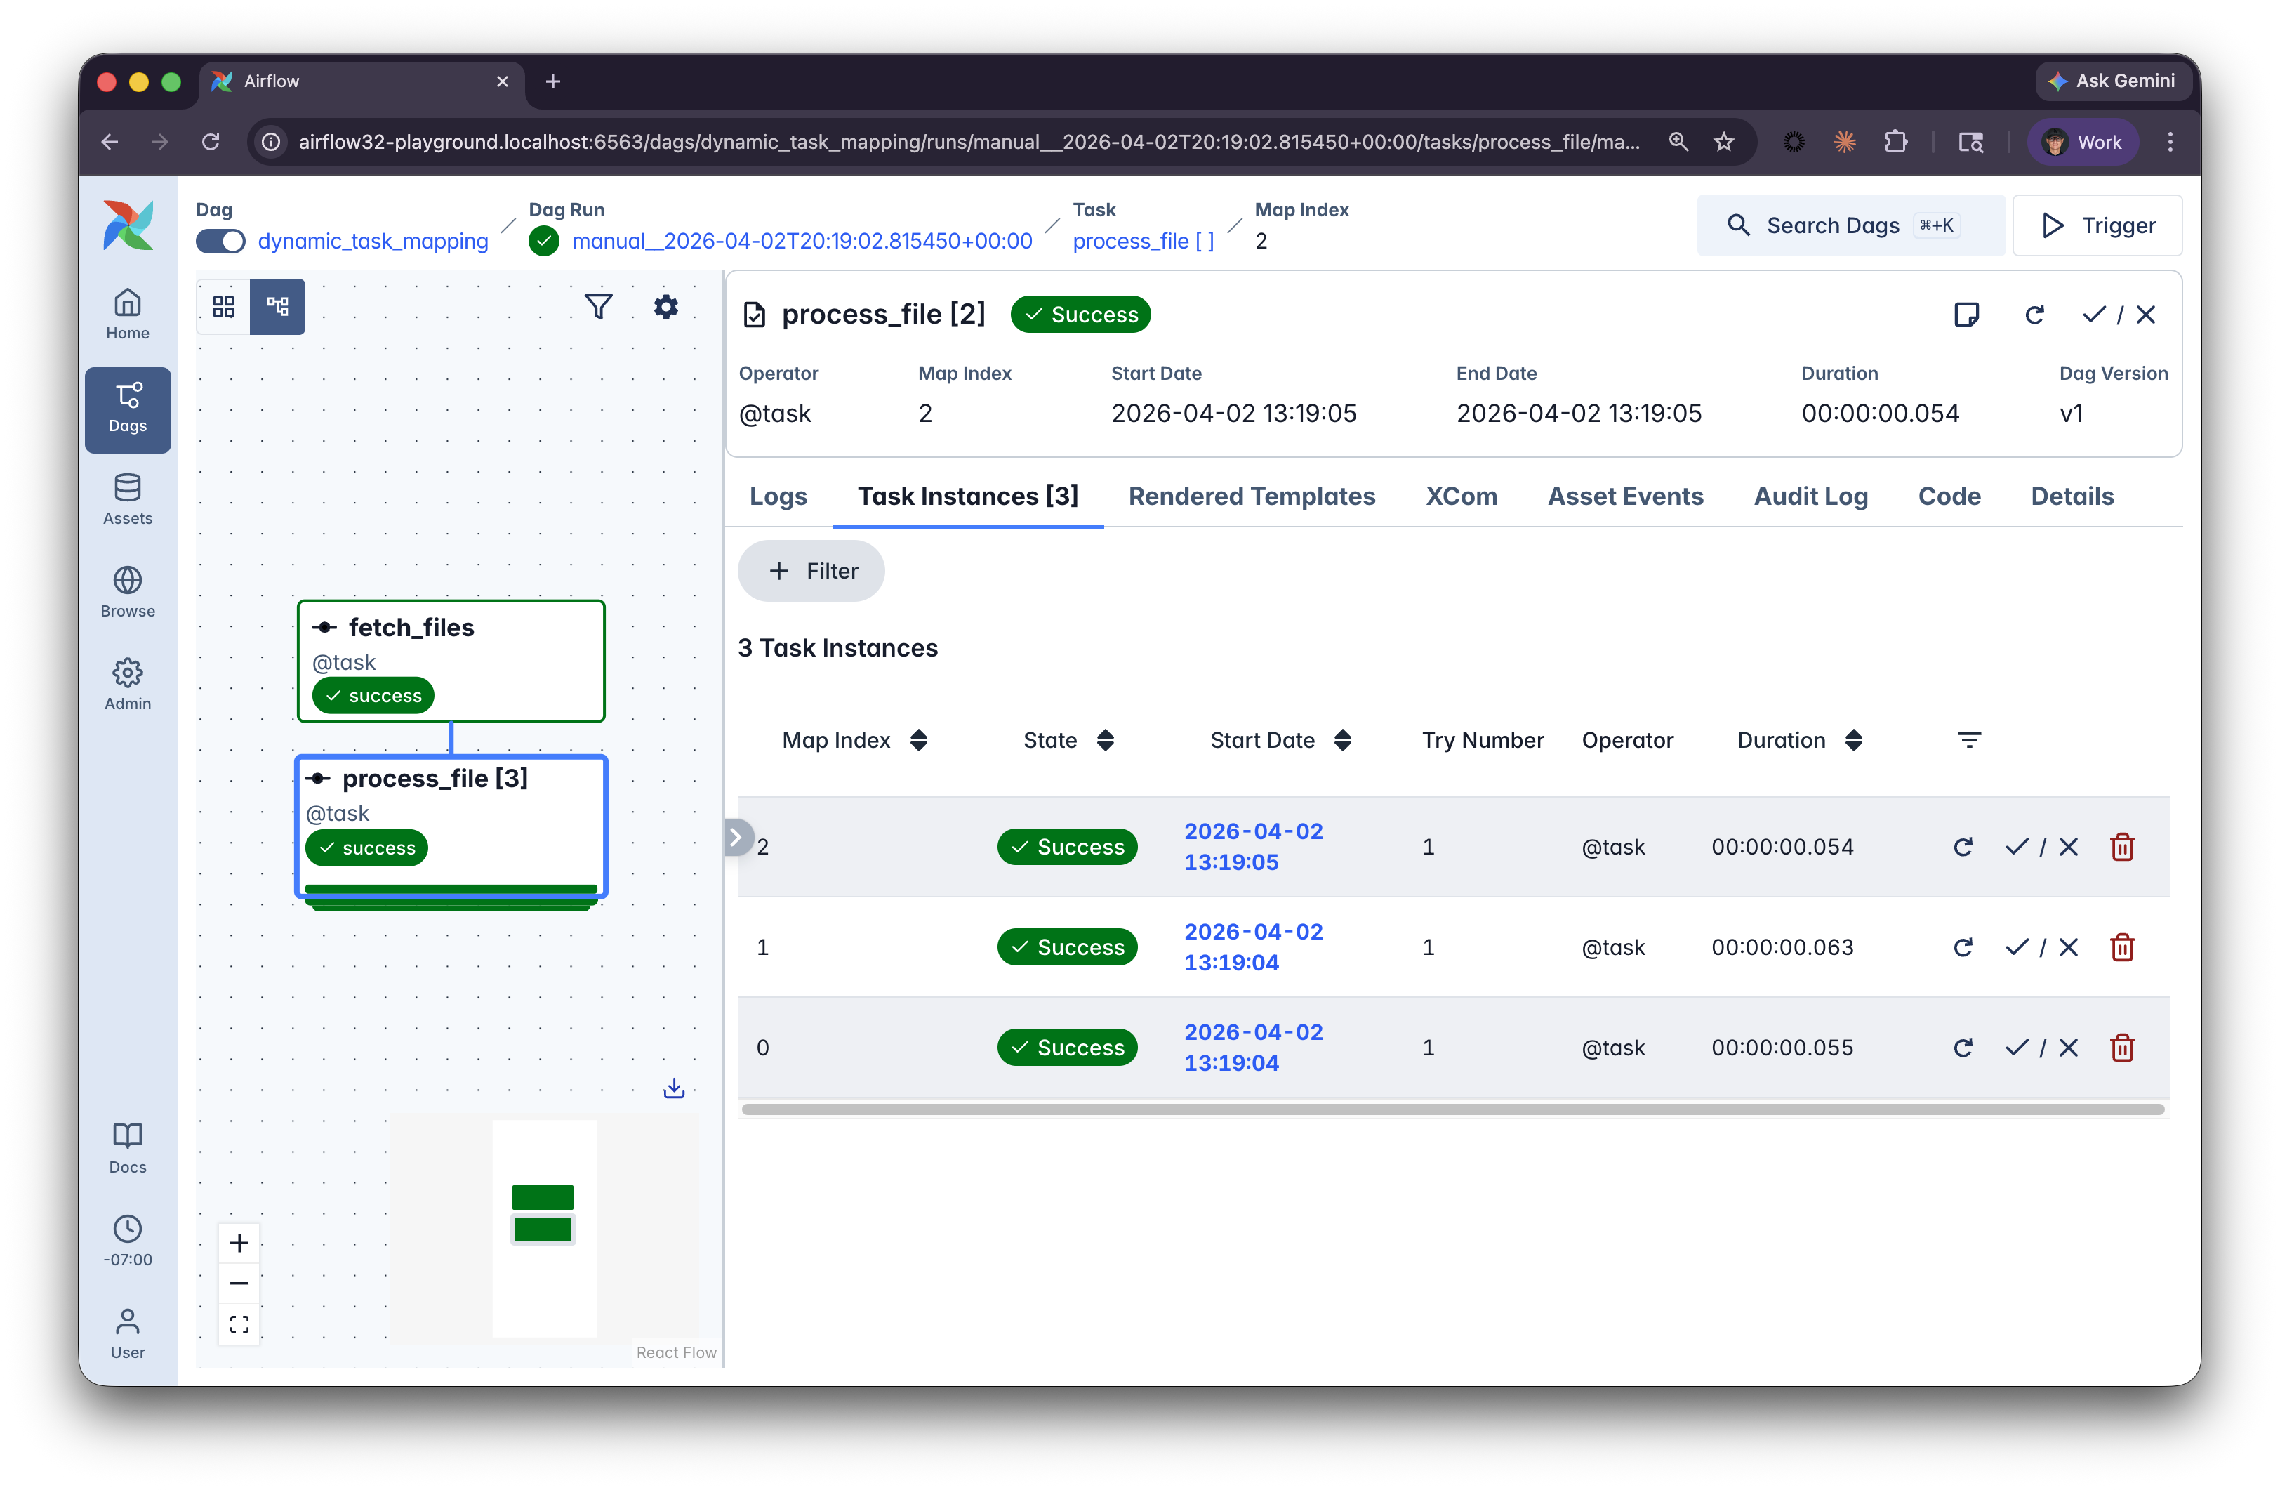
Task: Delete task instance with map index 2
Action: point(2123,847)
